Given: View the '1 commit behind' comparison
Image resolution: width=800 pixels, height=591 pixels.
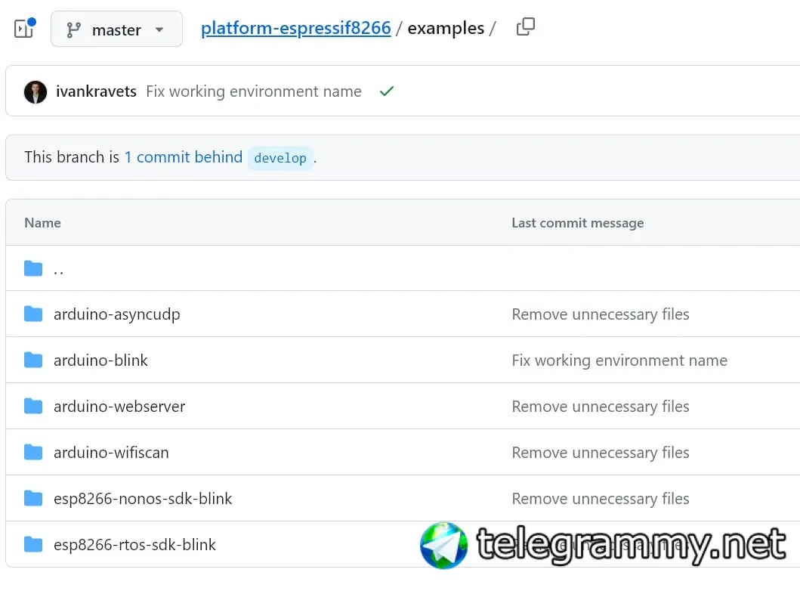Looking at the screenshot, I should point(183,157).
